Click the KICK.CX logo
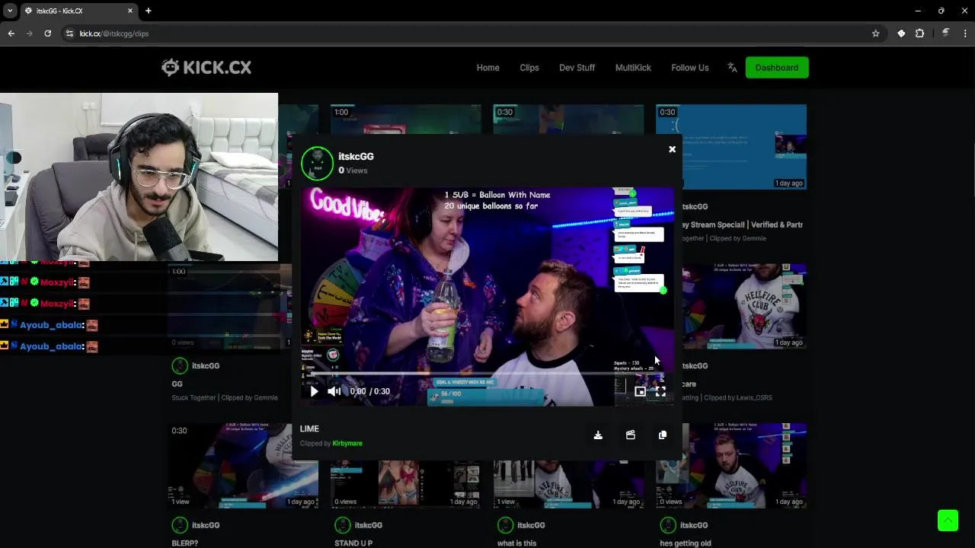Image resolution: width=975 pixels, height=548 pixels. tap(206, 67)
